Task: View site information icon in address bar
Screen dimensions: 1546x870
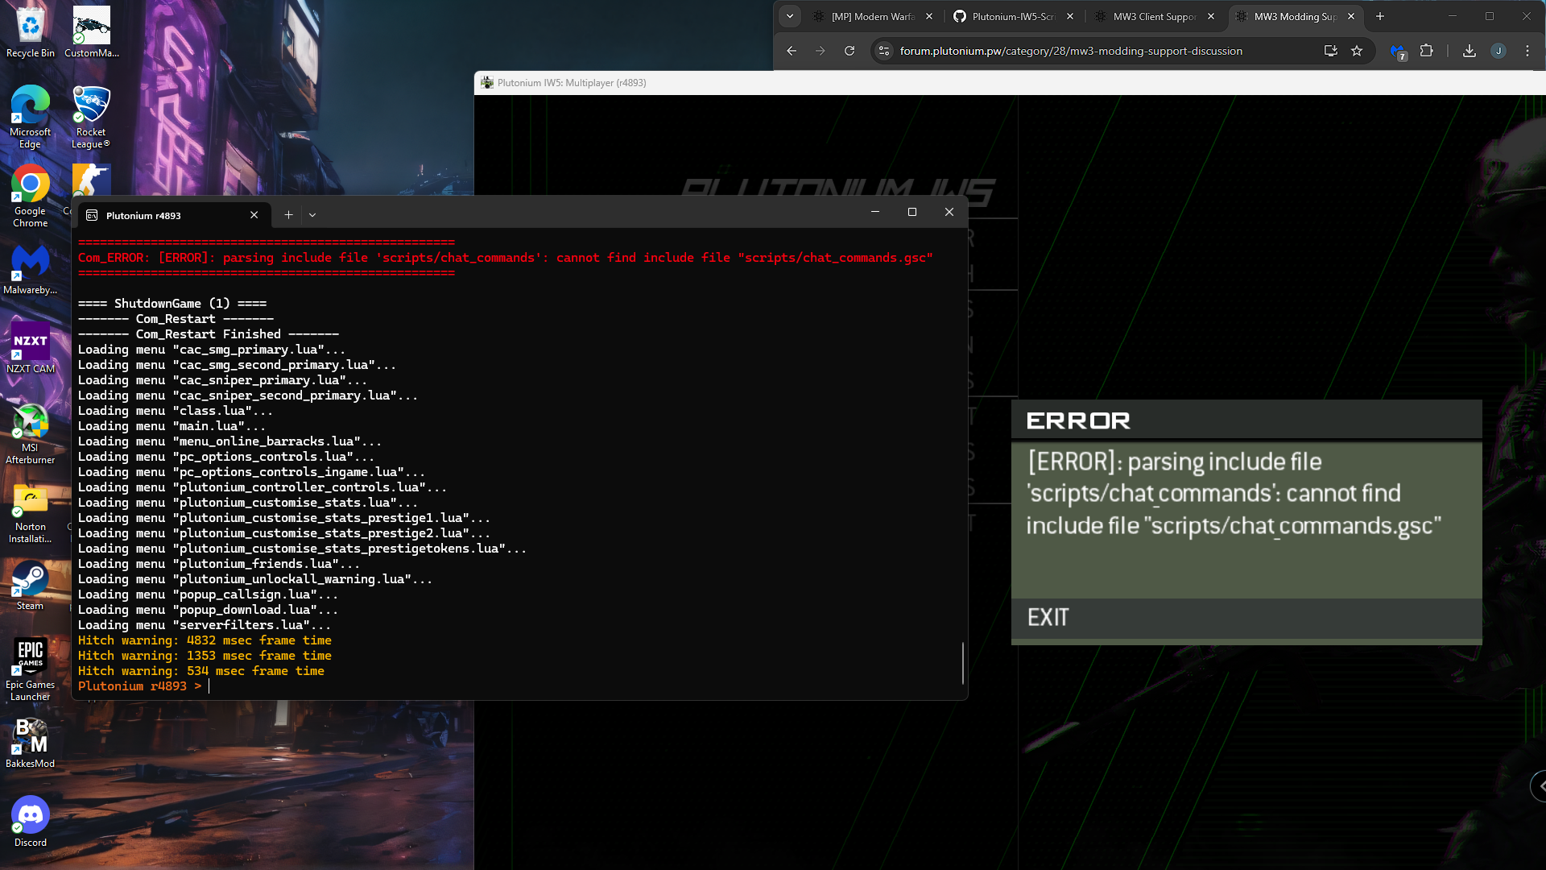Action: [884, 51]
